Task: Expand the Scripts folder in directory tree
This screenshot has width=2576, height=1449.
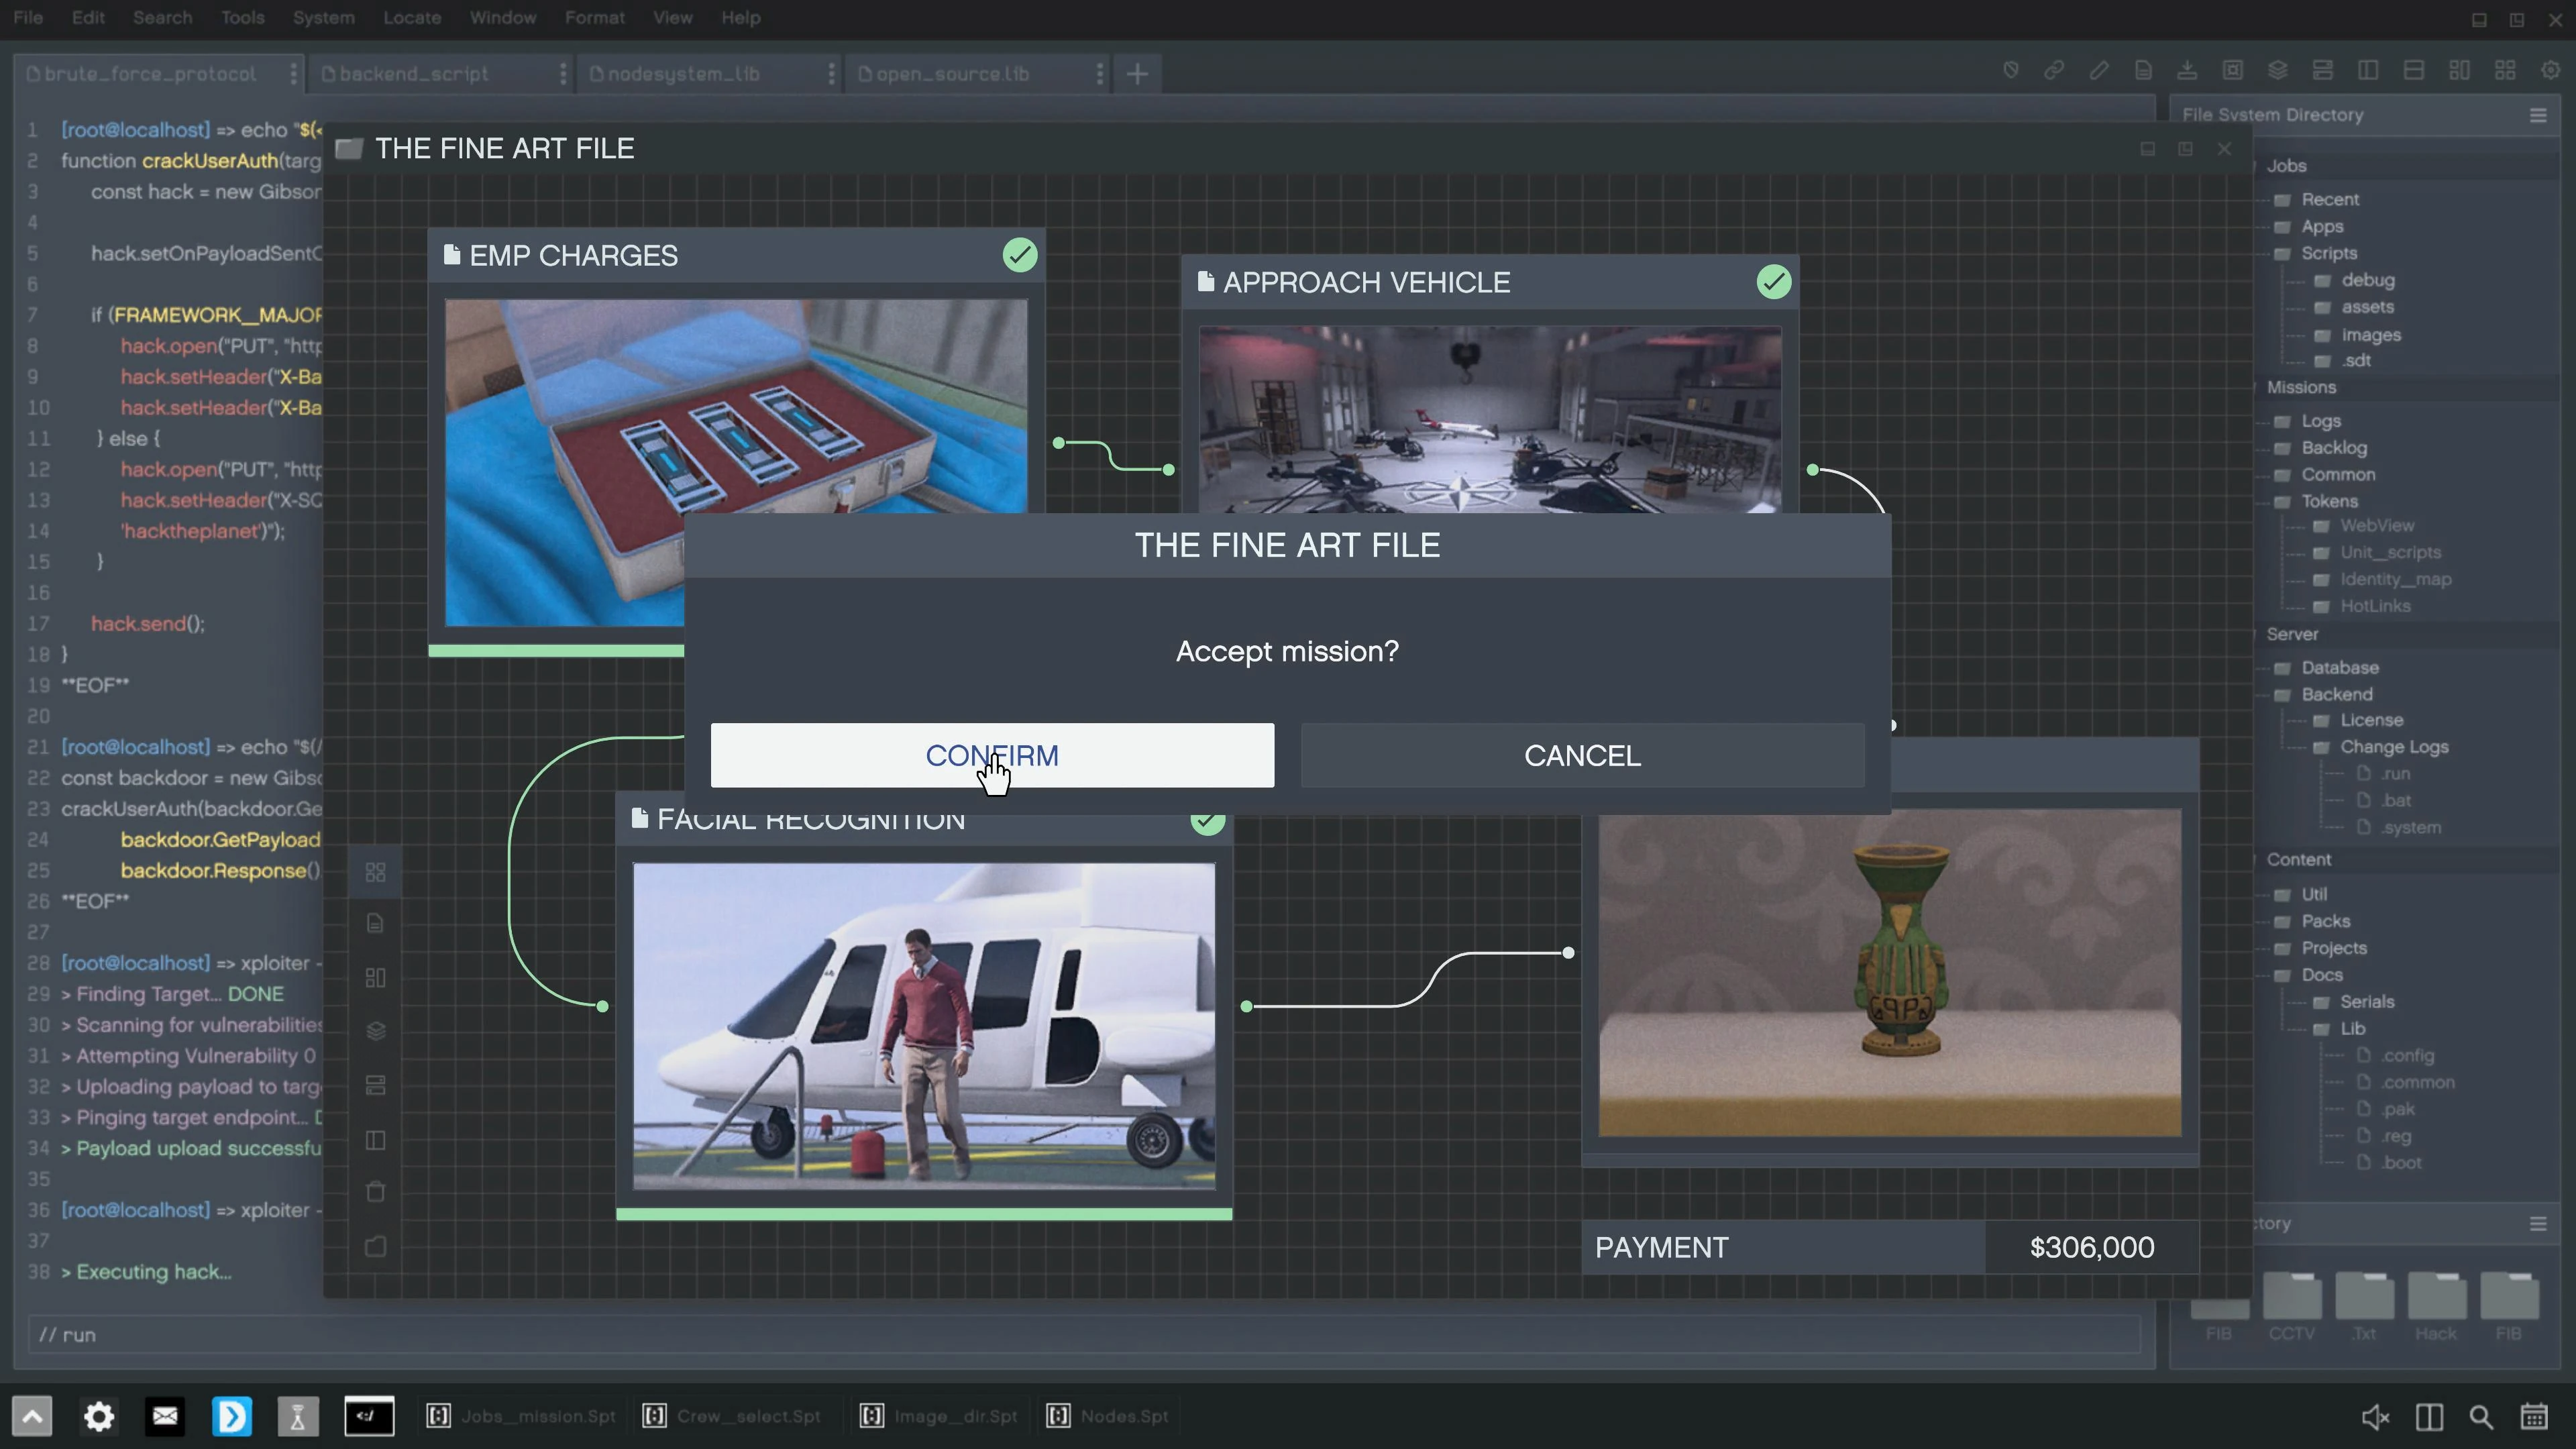Action: coord(2328,253)
